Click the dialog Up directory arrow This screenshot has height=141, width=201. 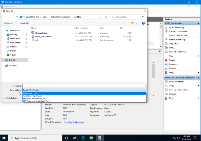(x=17, y=17)
